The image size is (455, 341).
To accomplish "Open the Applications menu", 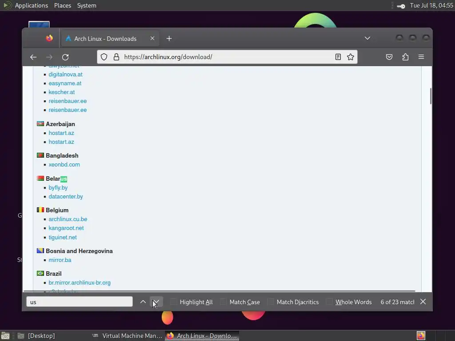I will click(32, 5).
